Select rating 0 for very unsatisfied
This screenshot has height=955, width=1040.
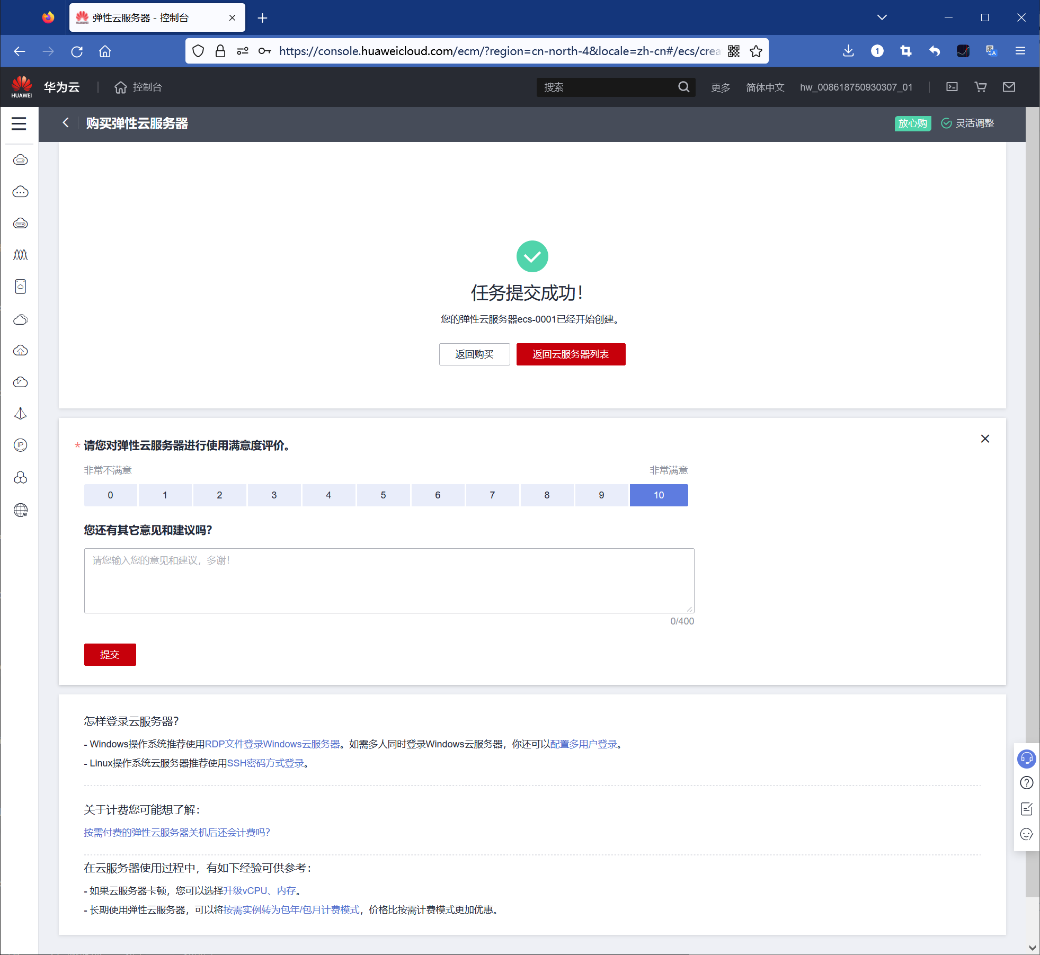tap(110, 495)
